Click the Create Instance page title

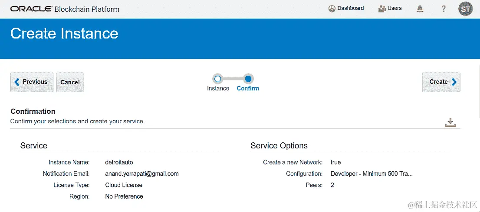tap(64, 33)
